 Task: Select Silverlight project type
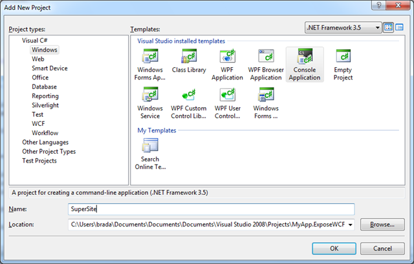47,105
